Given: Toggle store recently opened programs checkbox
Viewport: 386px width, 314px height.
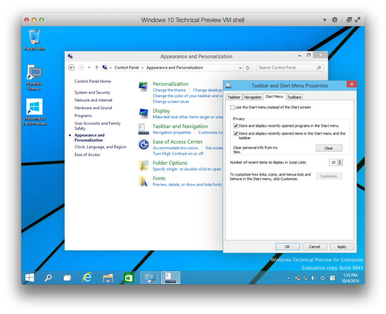Looking at the screenshot, I should [235, 126].
